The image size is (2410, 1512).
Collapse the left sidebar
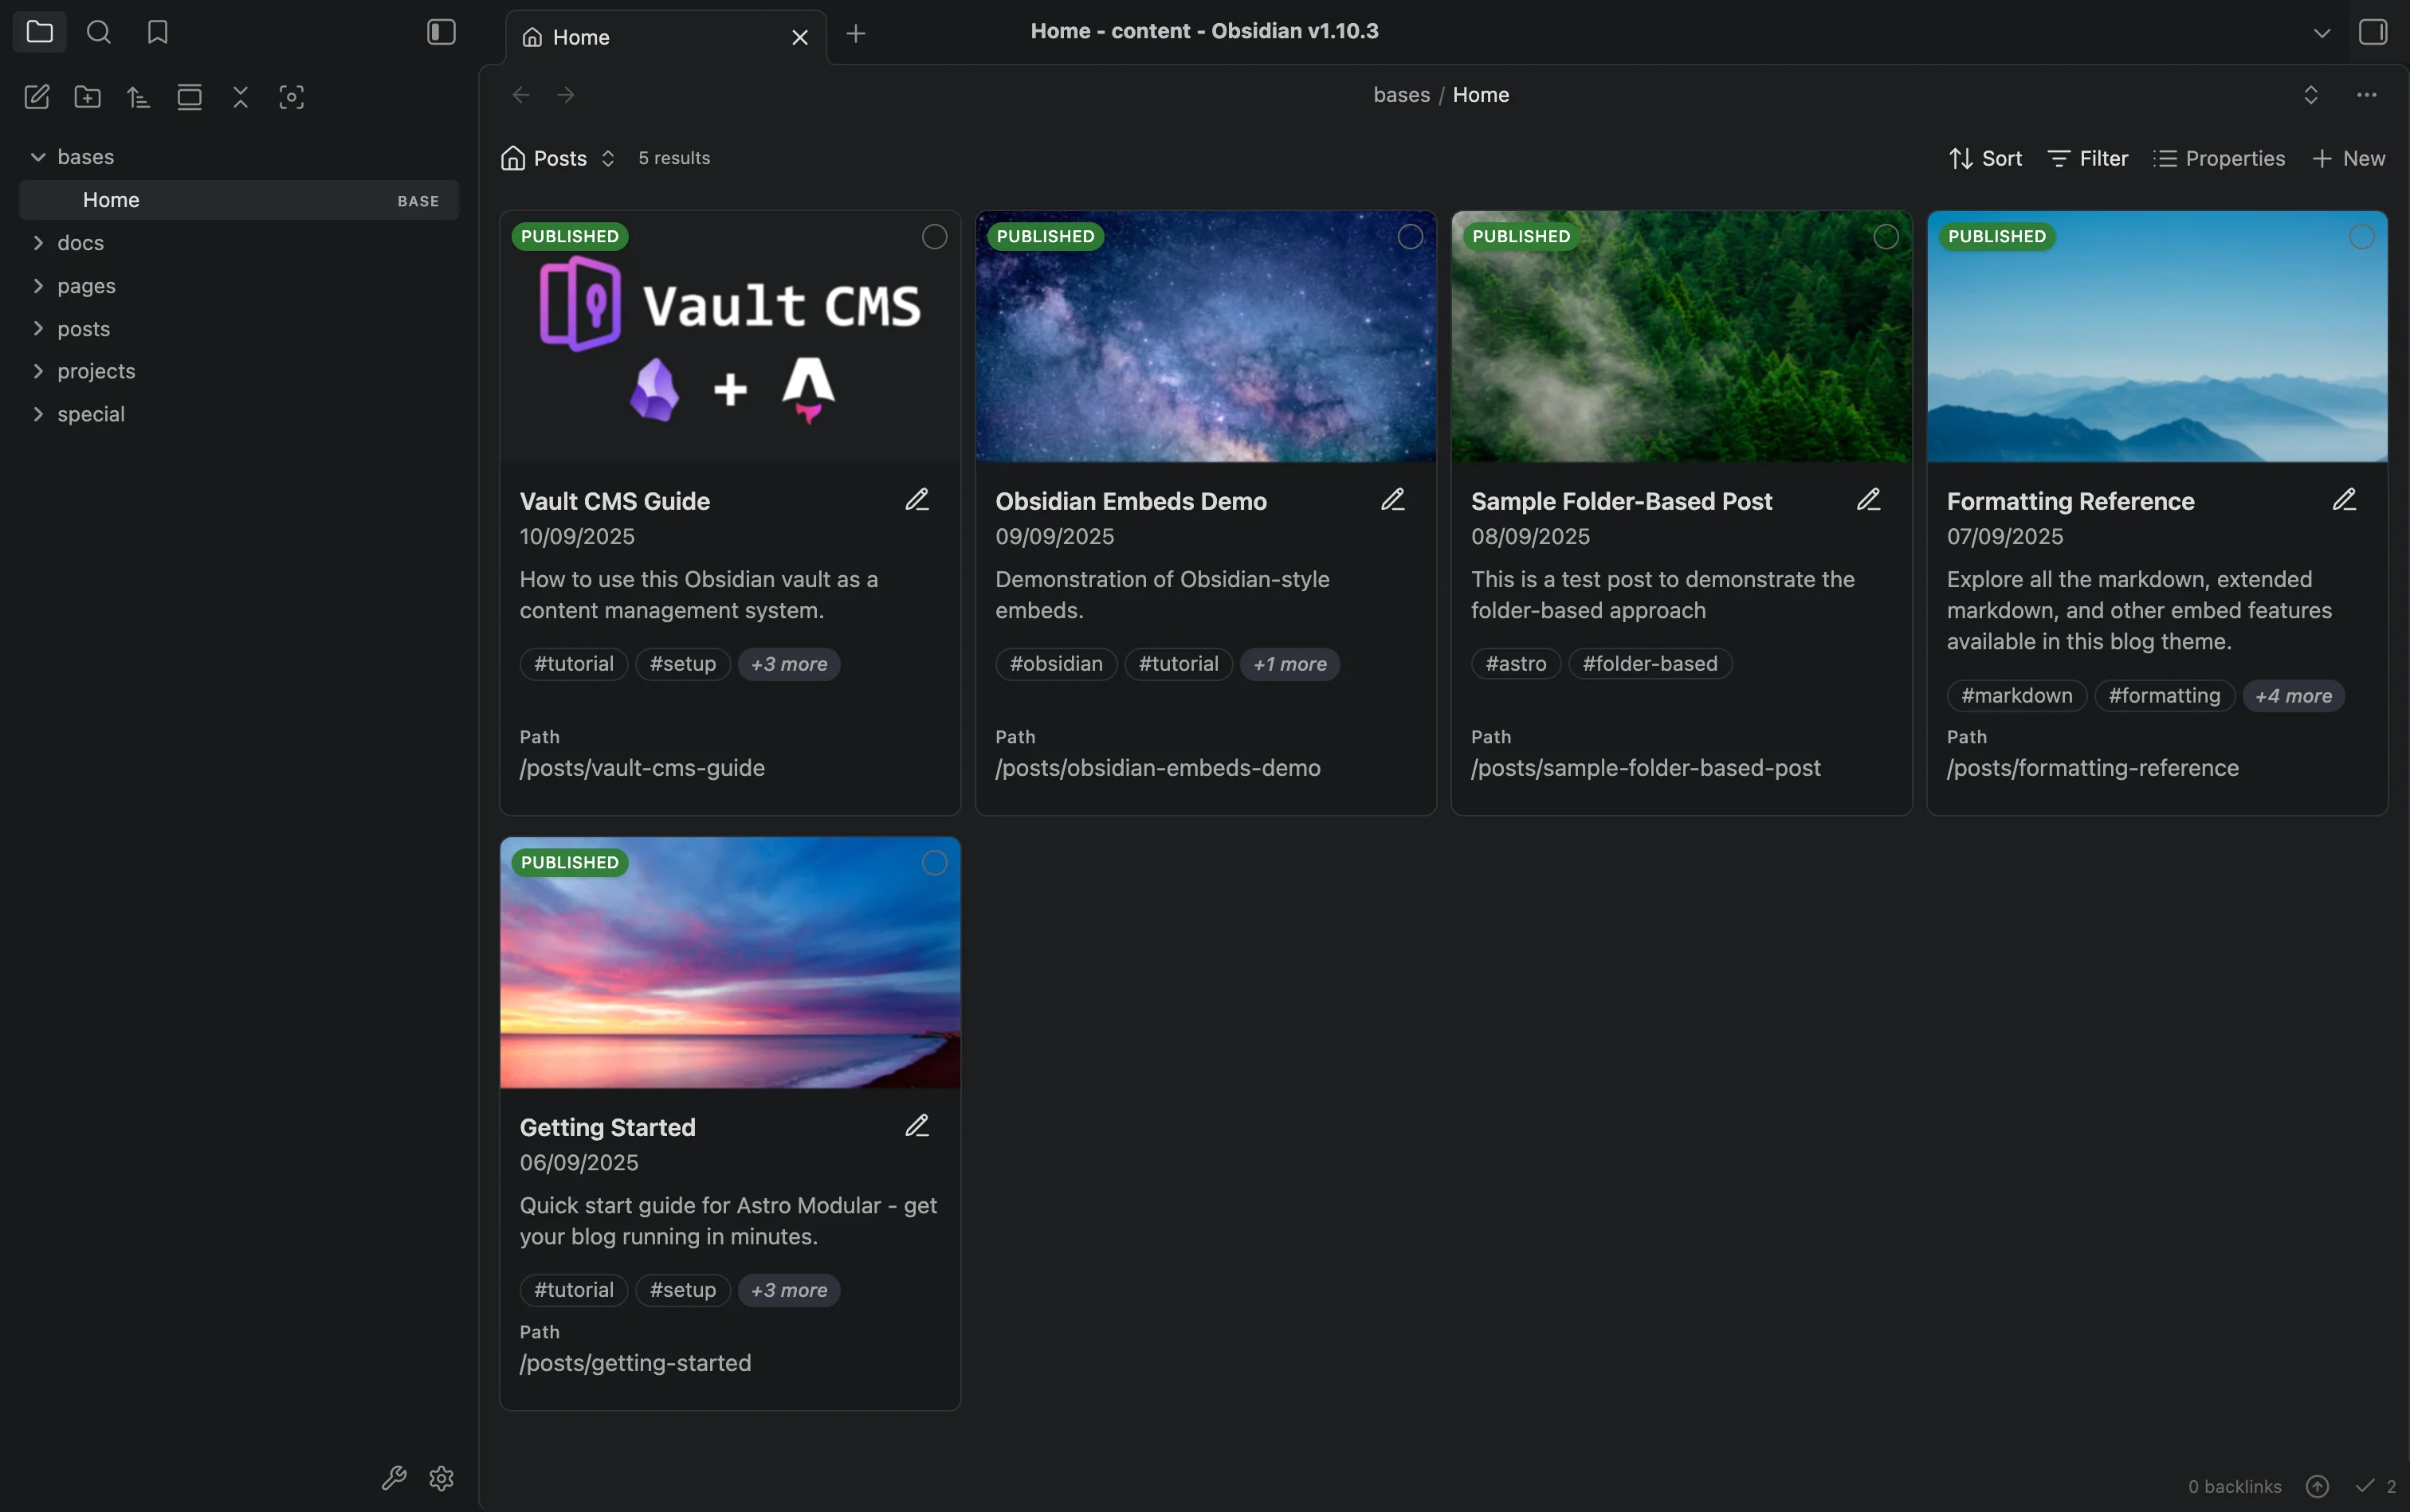coord(442,32)
